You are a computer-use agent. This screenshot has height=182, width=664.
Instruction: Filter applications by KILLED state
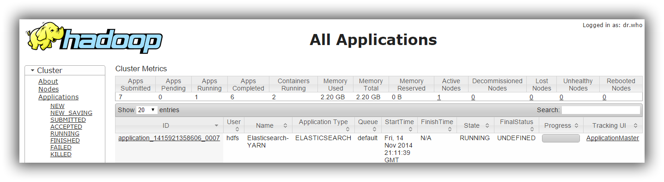click(61, 154)
